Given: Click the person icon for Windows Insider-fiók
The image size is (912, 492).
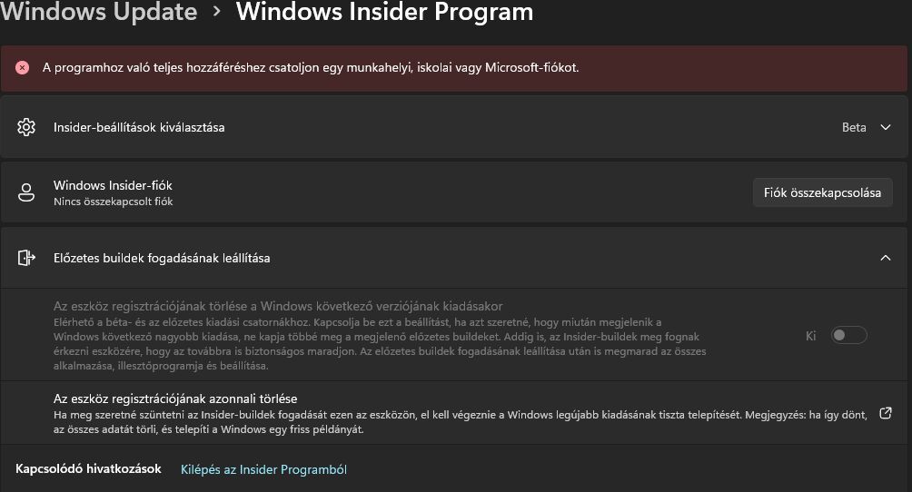Looking at the screenshot, I should [26, 192].
